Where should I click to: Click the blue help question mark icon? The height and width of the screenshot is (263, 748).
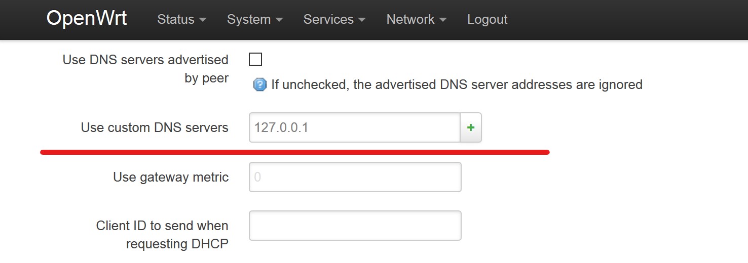[x=259, y=84]
